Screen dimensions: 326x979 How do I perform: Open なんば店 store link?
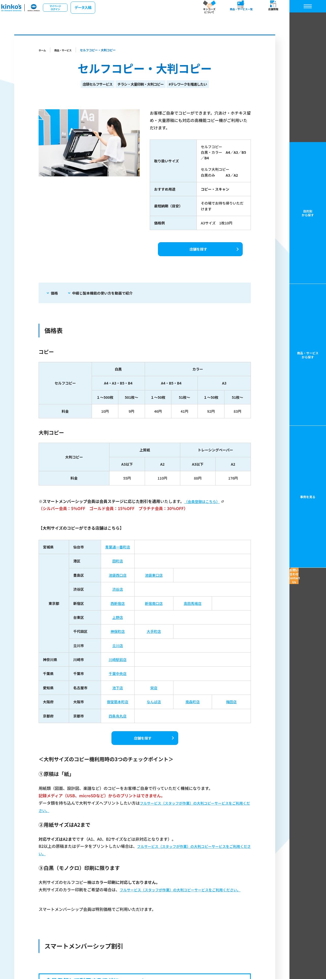pyautogui.click(x=154, y=702)
